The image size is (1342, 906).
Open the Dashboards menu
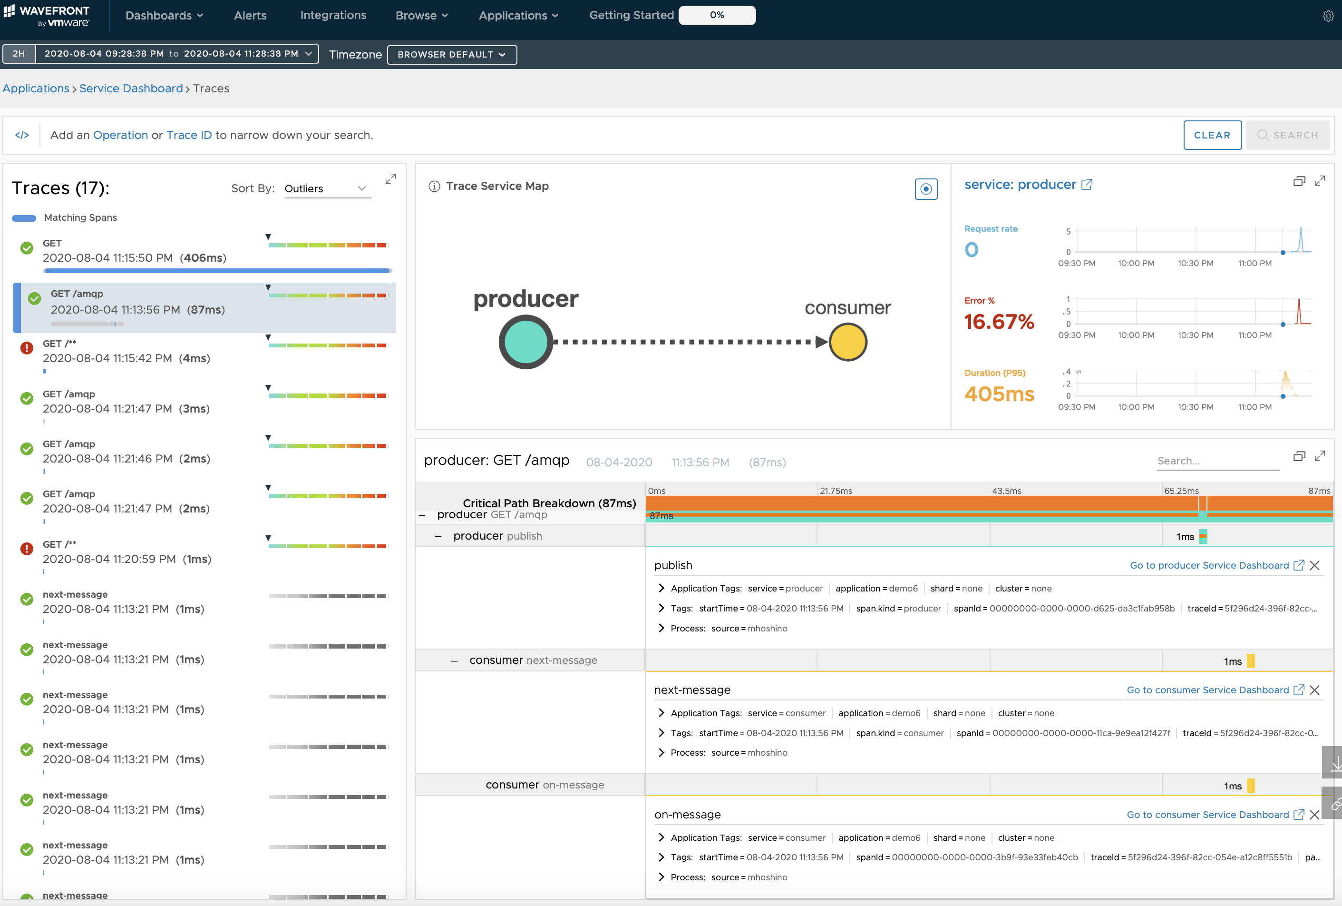(x=164, y=16)
